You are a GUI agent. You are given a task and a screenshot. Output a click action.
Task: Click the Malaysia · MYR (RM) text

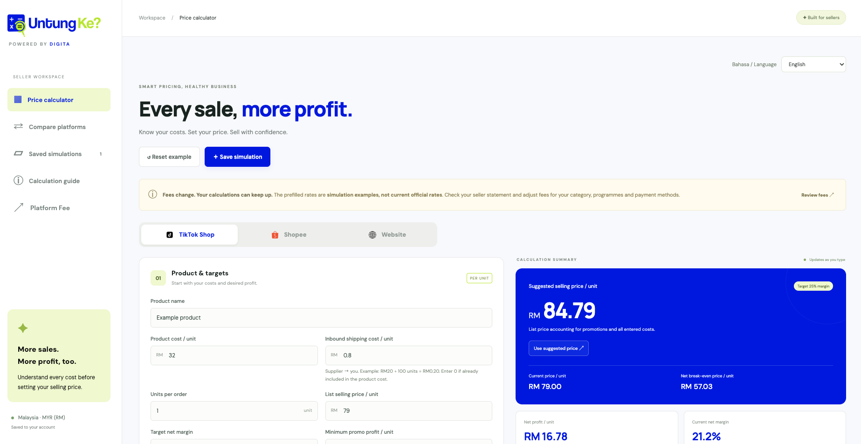41,417
